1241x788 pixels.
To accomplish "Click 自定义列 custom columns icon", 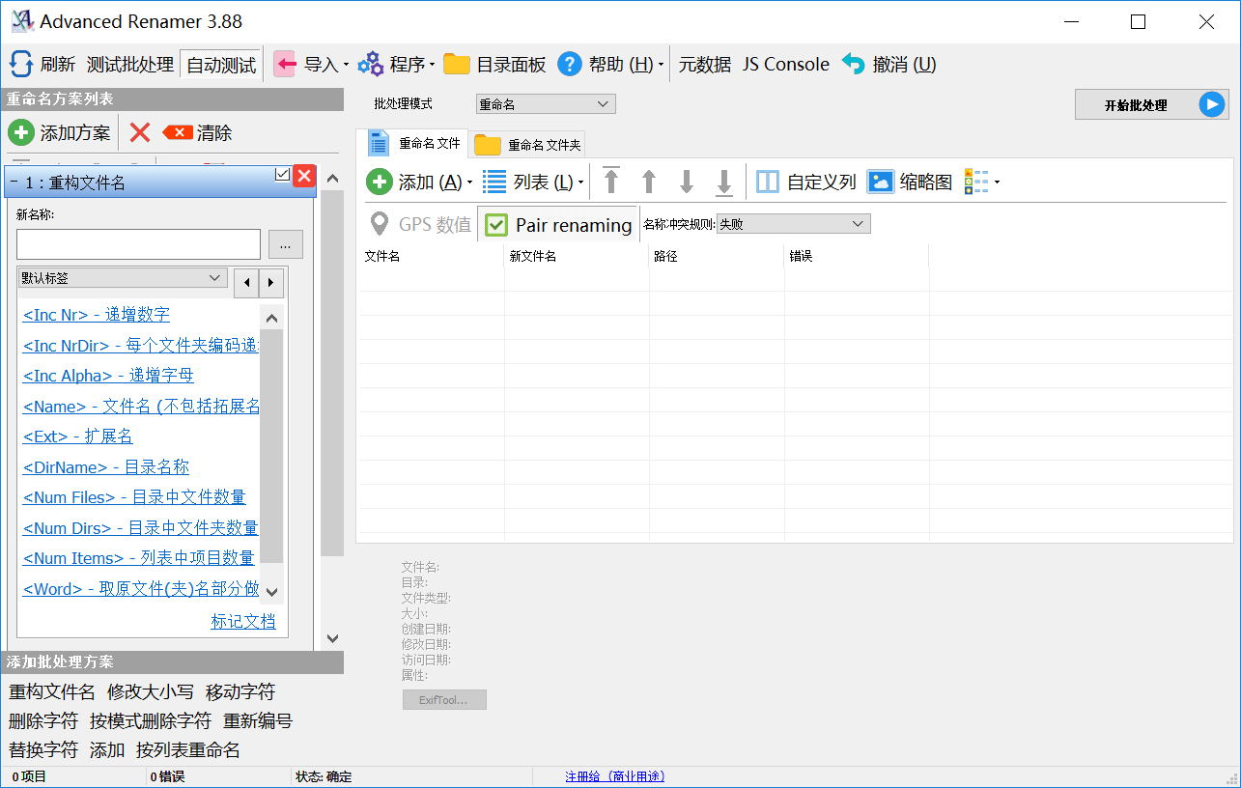I will [x=768, y=182].
